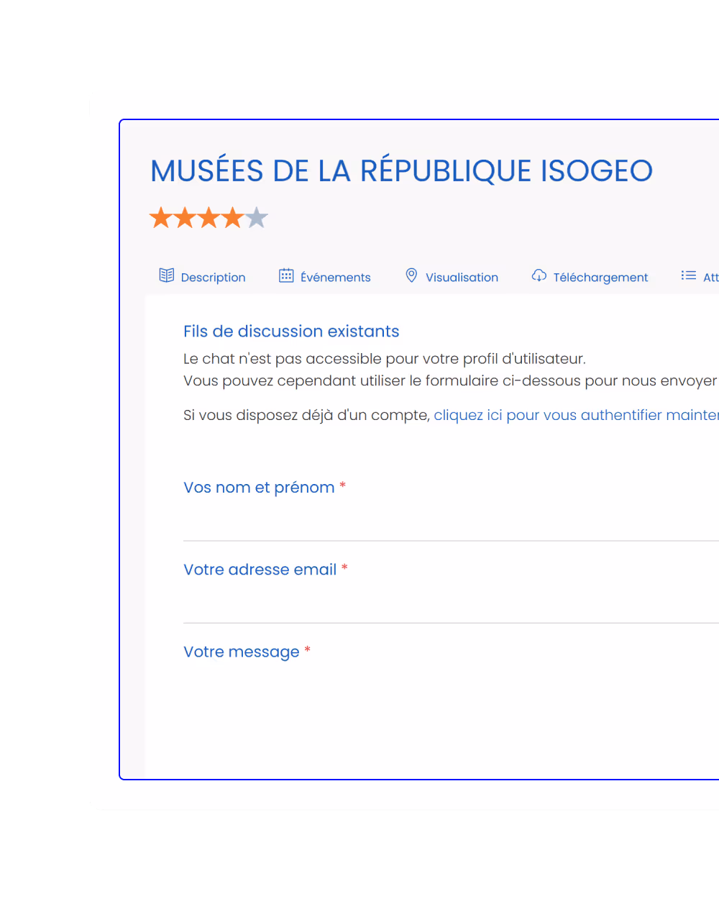Click the fourth orange rating star

[233, 216]
